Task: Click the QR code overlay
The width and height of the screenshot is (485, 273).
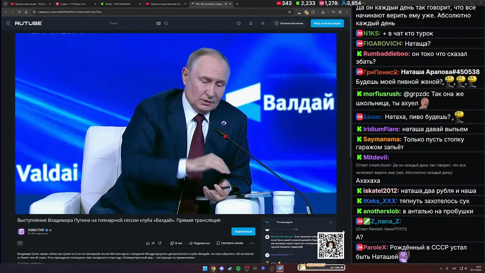Action: point(331,246)
